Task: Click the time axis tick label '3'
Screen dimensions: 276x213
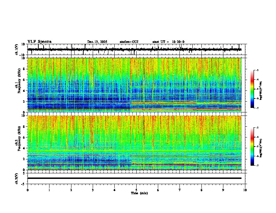Action: pyautogui.click(x=93, y=190)
